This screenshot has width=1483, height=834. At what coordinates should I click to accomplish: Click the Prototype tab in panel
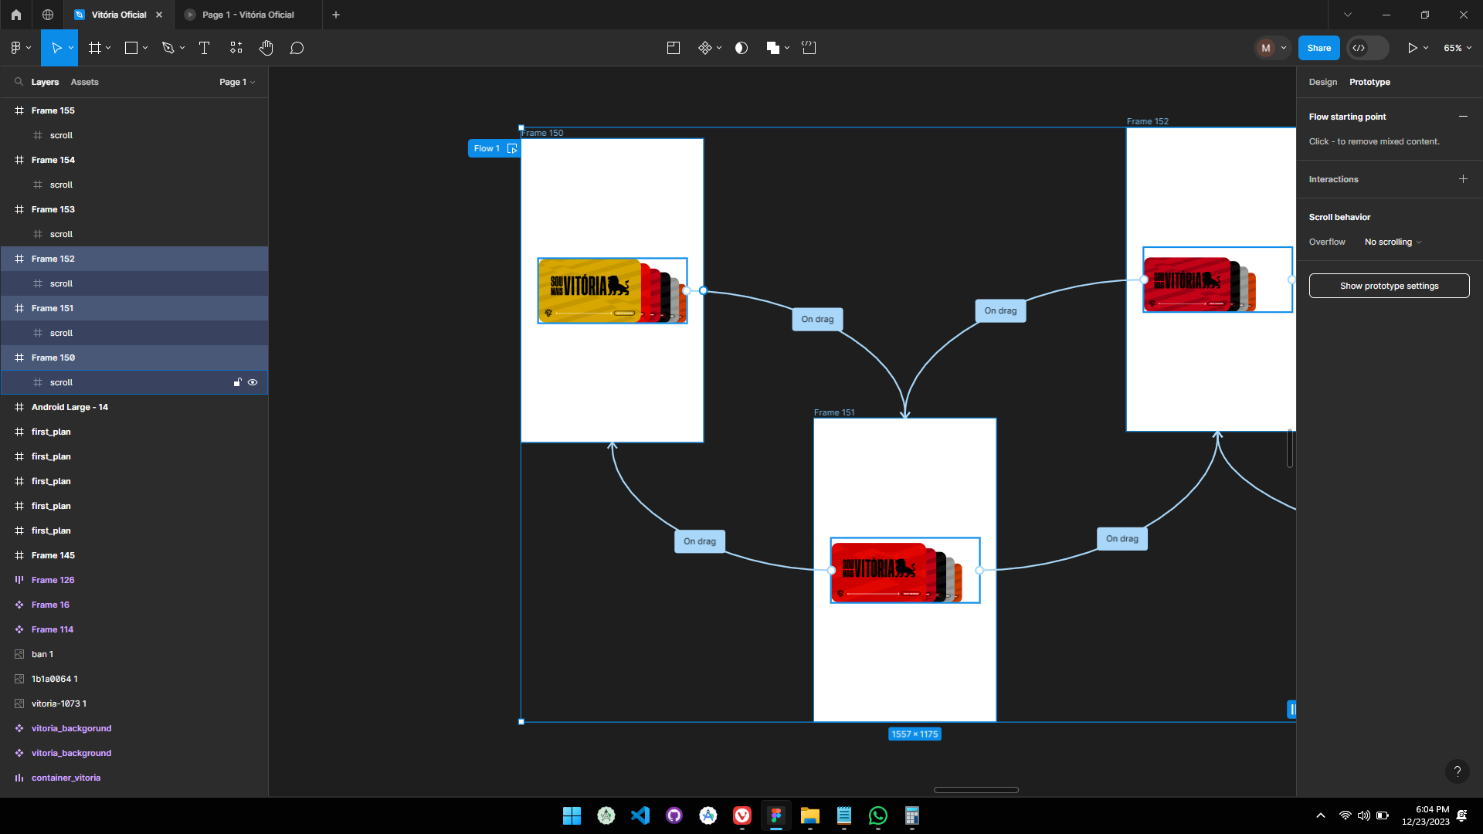point(1370,81)
